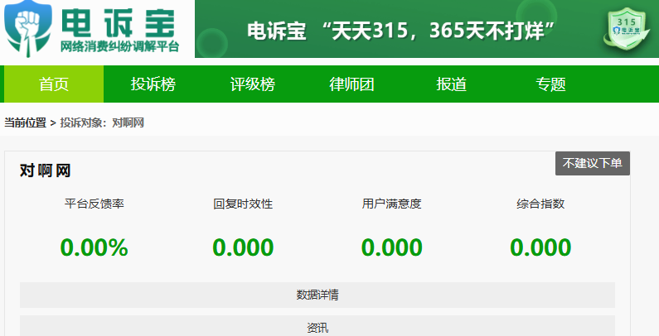Click the 0.000 value under 综合指数
Image resolution: width=659 pixels, height=336 pixels.
pos(540,247)
